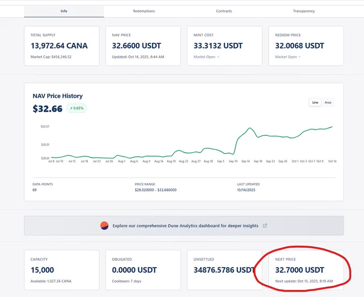Select the Next Price 32.7000 USDT card
The height and width of the screenshot is (297, 364).
[306, 270]
